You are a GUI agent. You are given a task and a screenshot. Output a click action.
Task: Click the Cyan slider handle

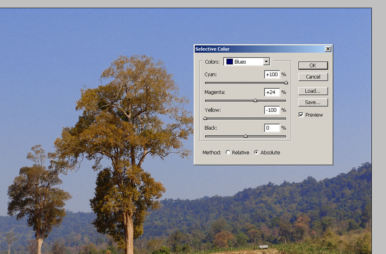point(286,83)
